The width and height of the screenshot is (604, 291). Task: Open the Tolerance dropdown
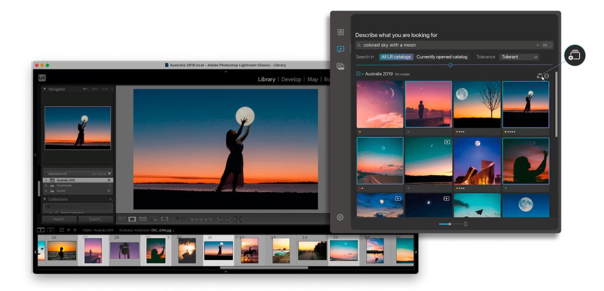click(519, 57)
